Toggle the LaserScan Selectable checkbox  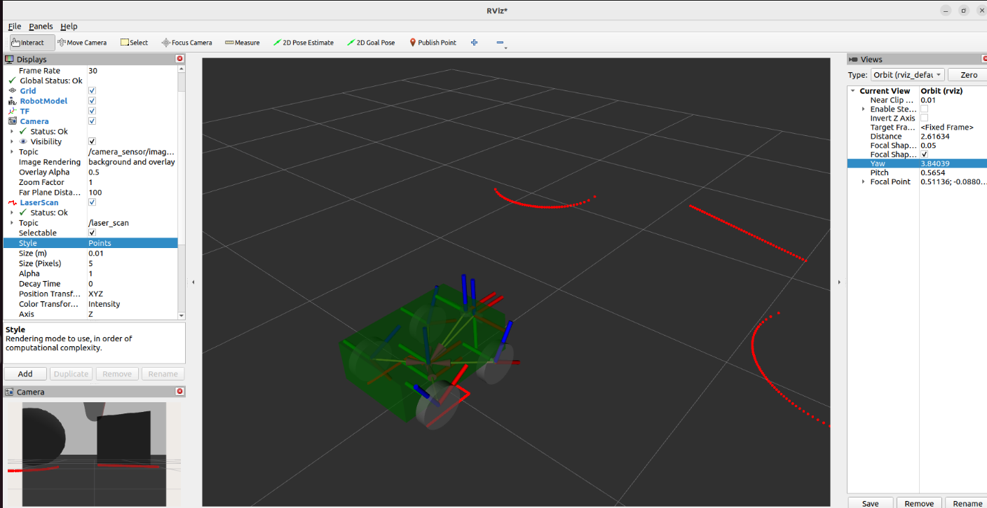click(92, 233)
